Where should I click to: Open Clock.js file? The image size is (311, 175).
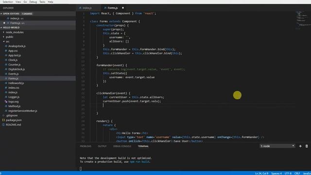coord(13,60)
